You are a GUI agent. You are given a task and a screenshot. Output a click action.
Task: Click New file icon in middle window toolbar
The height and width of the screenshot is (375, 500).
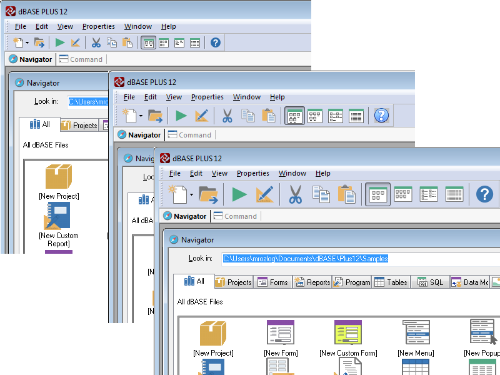[x=130, y=116]
